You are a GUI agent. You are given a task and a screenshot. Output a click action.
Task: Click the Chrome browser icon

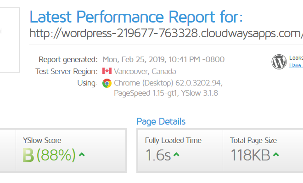(x=107, y=83)
